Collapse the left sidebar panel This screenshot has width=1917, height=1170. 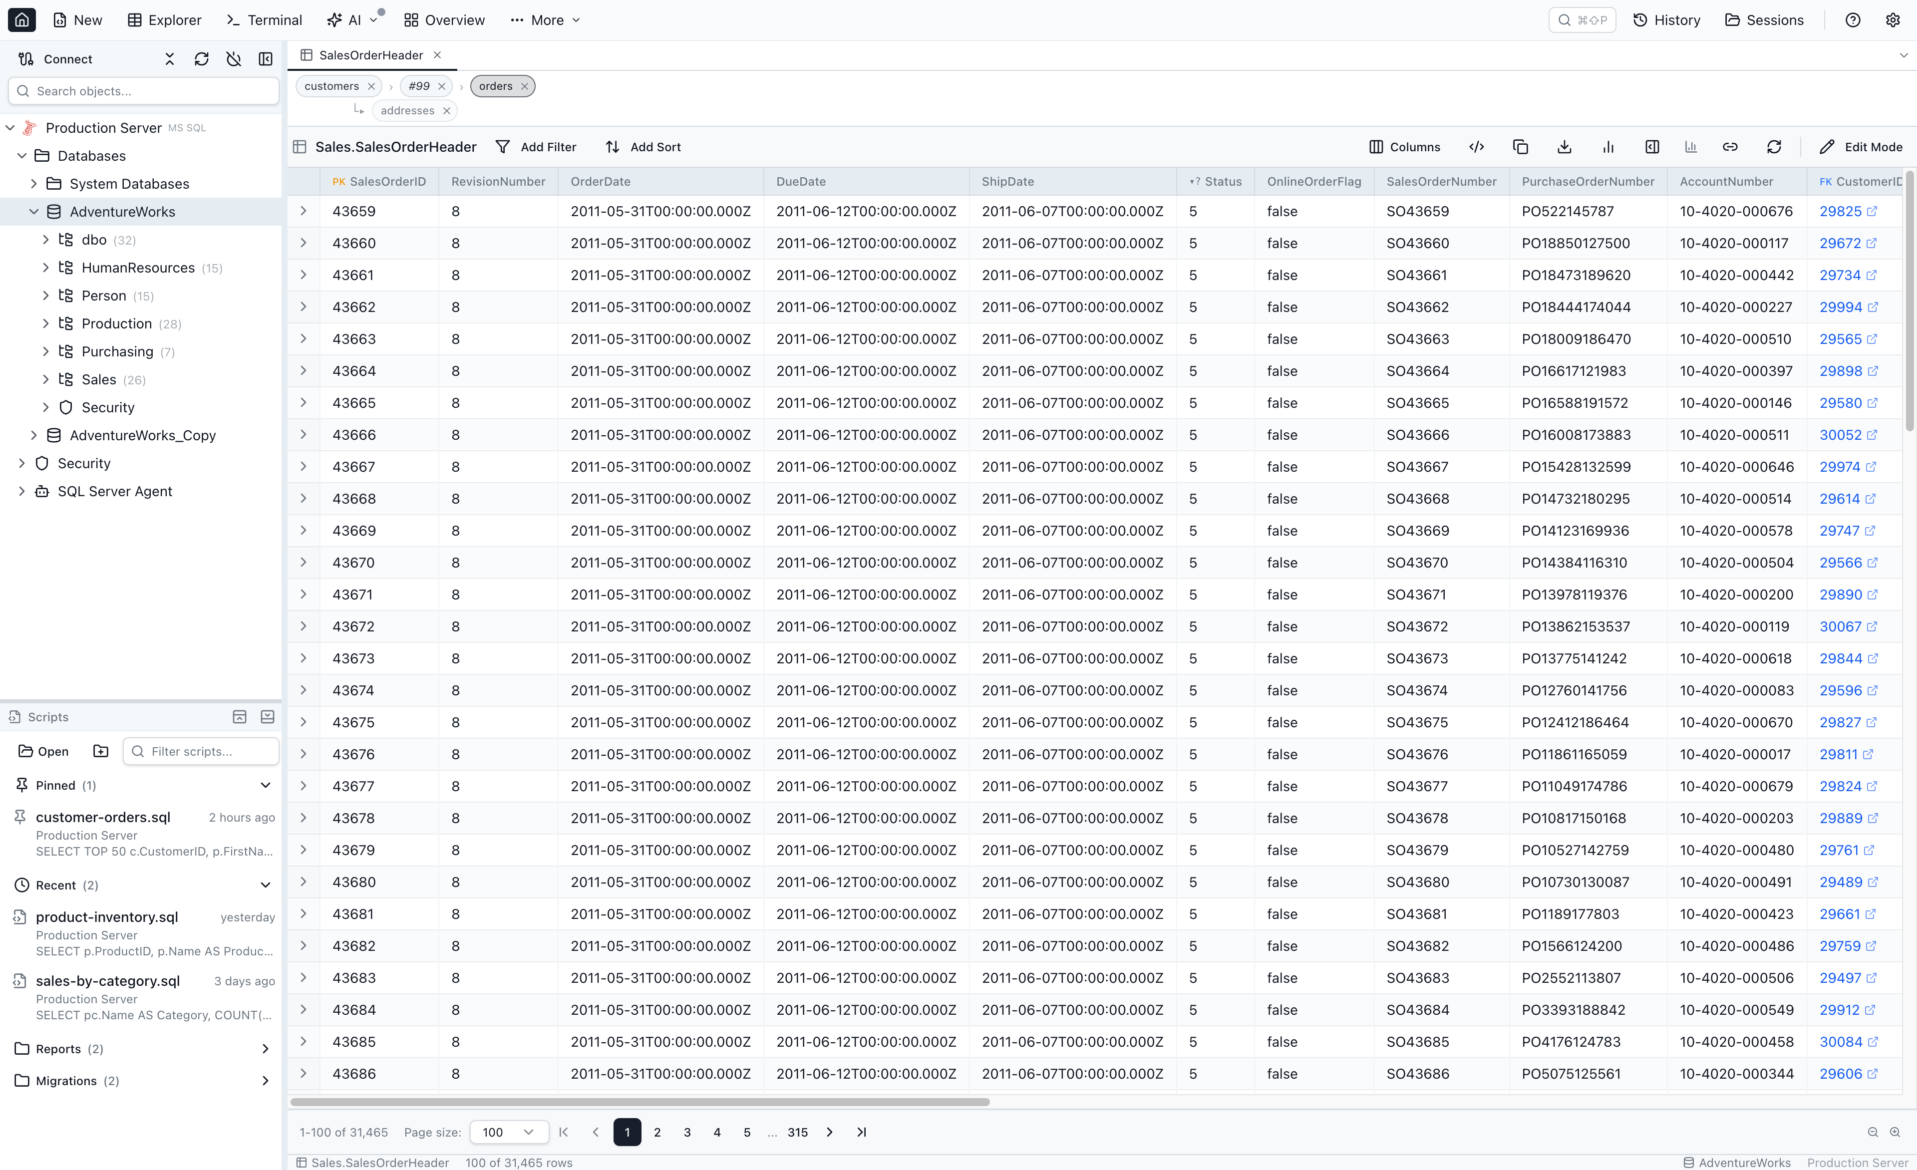[265, 59]
